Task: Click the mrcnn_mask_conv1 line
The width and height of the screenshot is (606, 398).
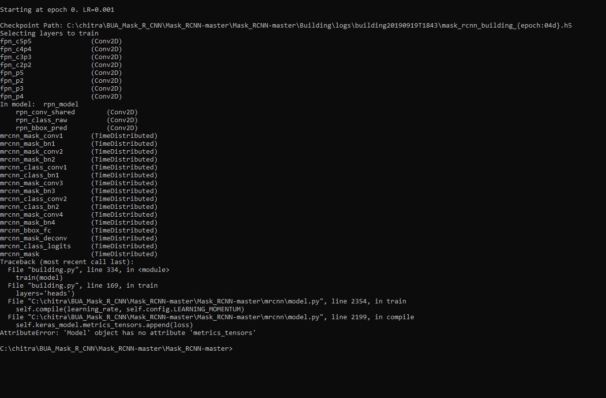Action: (79, 136)
